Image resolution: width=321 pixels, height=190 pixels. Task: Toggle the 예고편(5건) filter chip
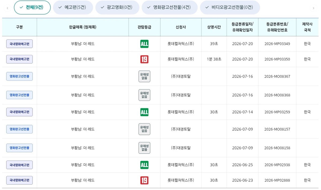(73, 7)
